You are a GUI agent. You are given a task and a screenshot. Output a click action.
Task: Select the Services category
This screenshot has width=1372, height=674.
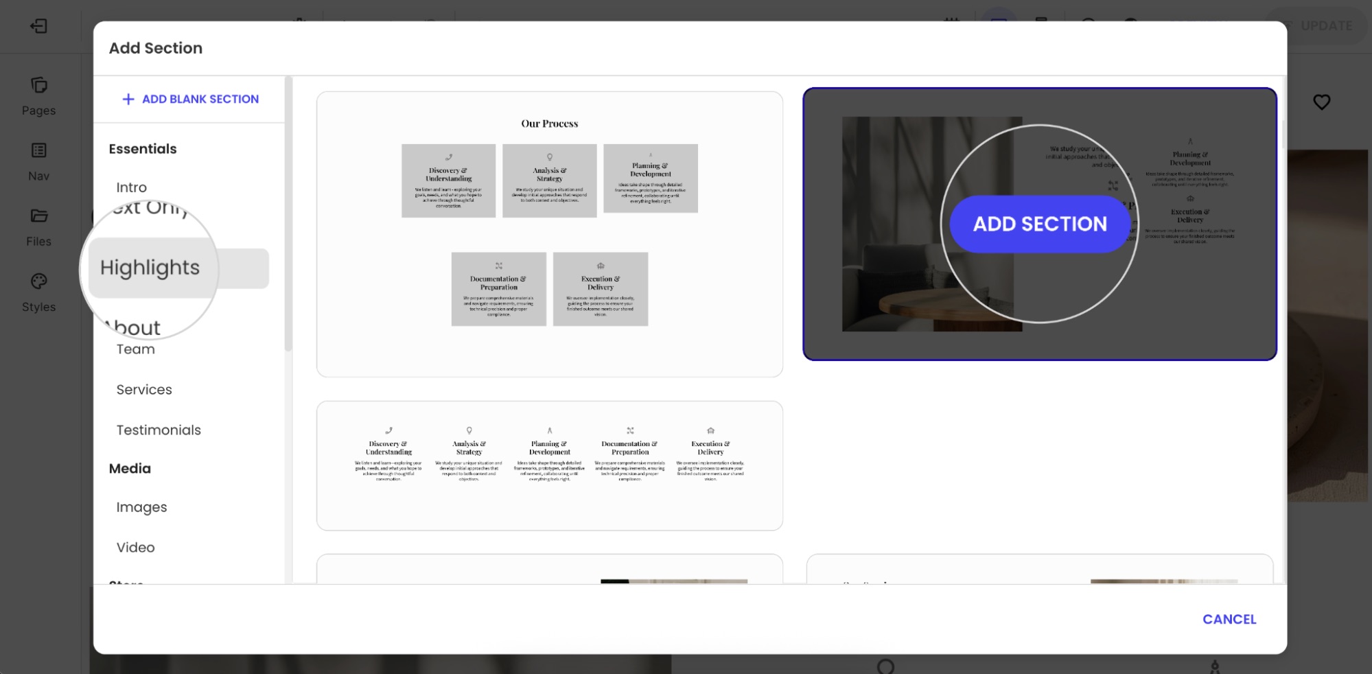point(144,390)
